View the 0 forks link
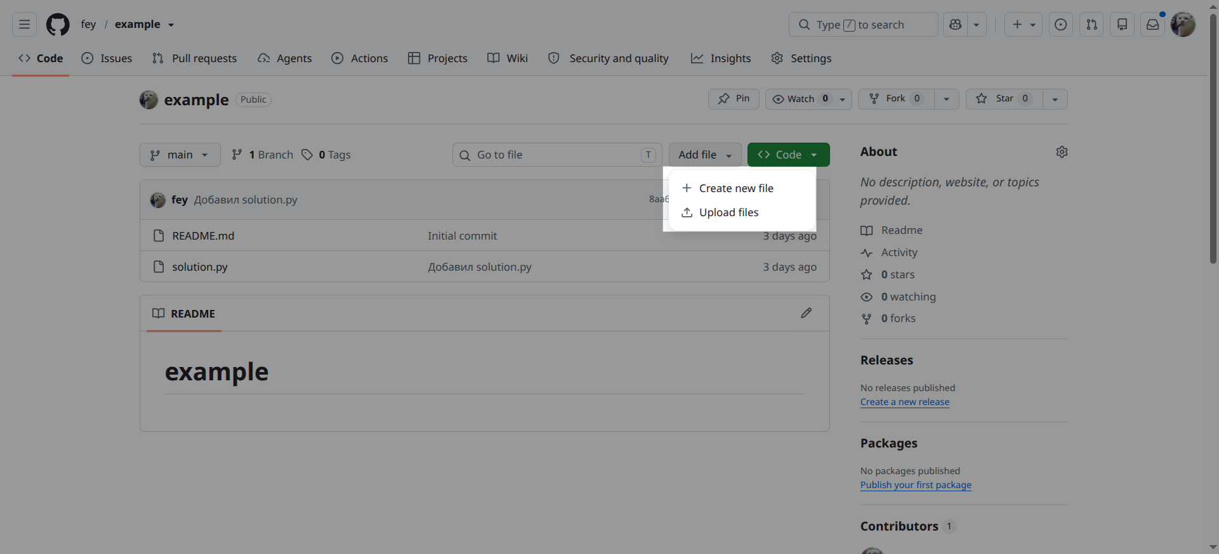1219x554 pixels. coord(888,318)
